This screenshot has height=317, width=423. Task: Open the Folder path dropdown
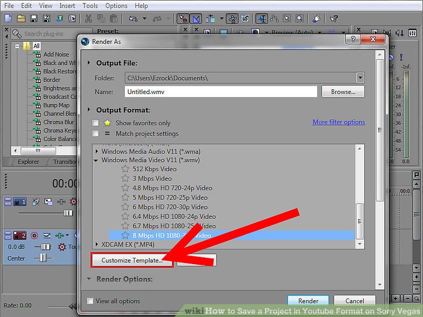pos(360,78)
